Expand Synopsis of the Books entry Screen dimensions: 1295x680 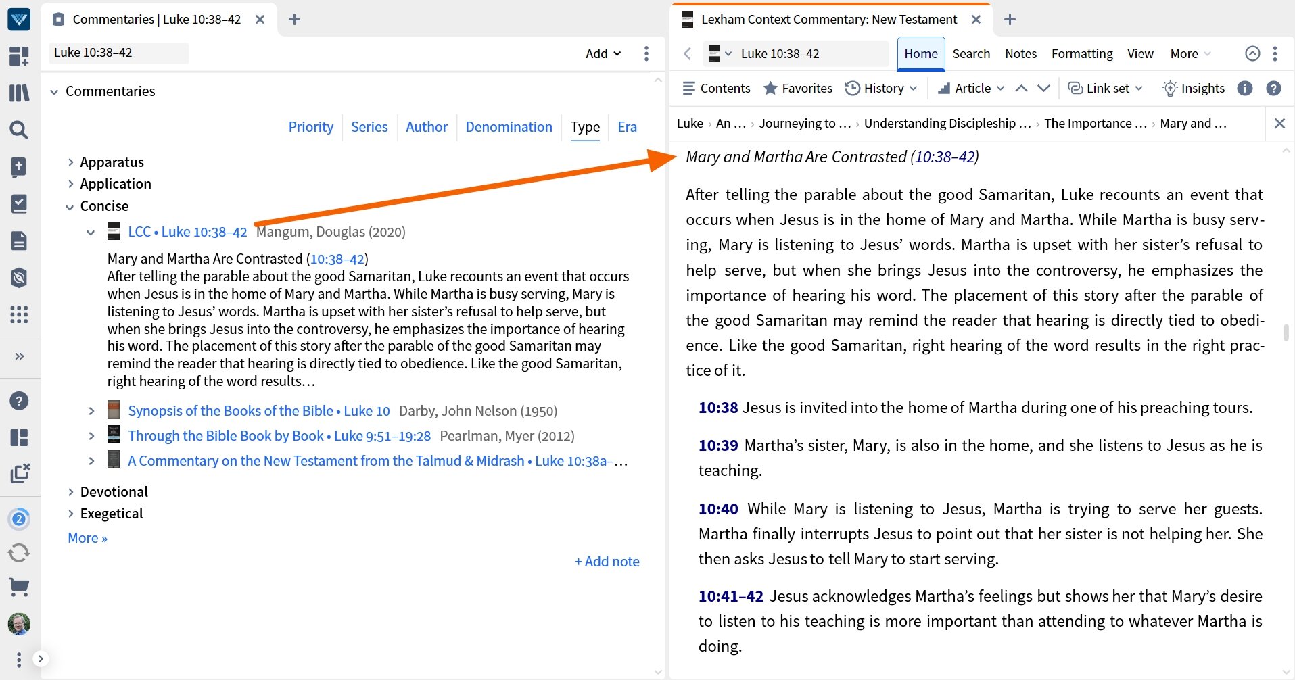(x=91, y=411)
